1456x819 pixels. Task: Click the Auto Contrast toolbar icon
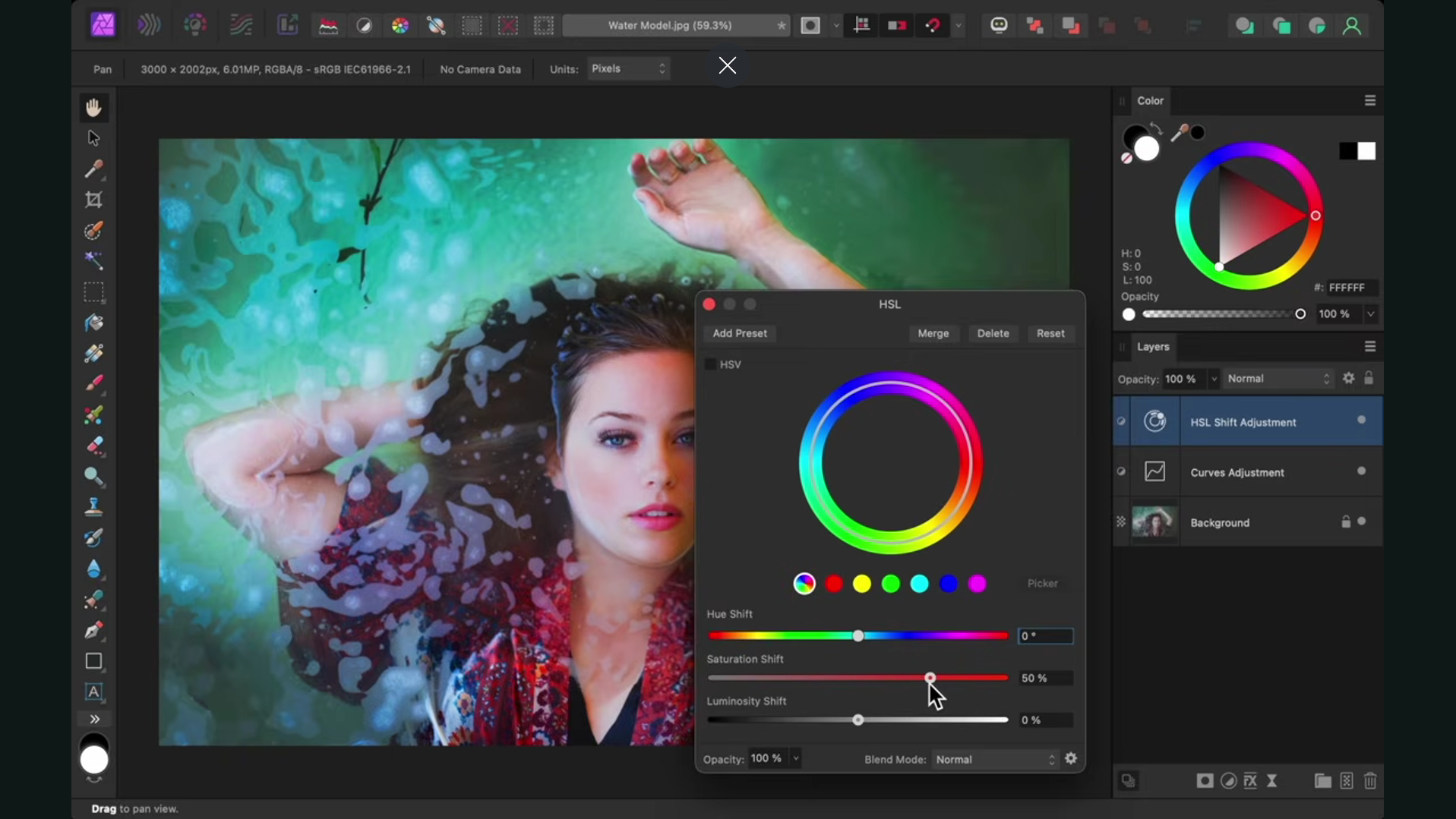[365, 26]
